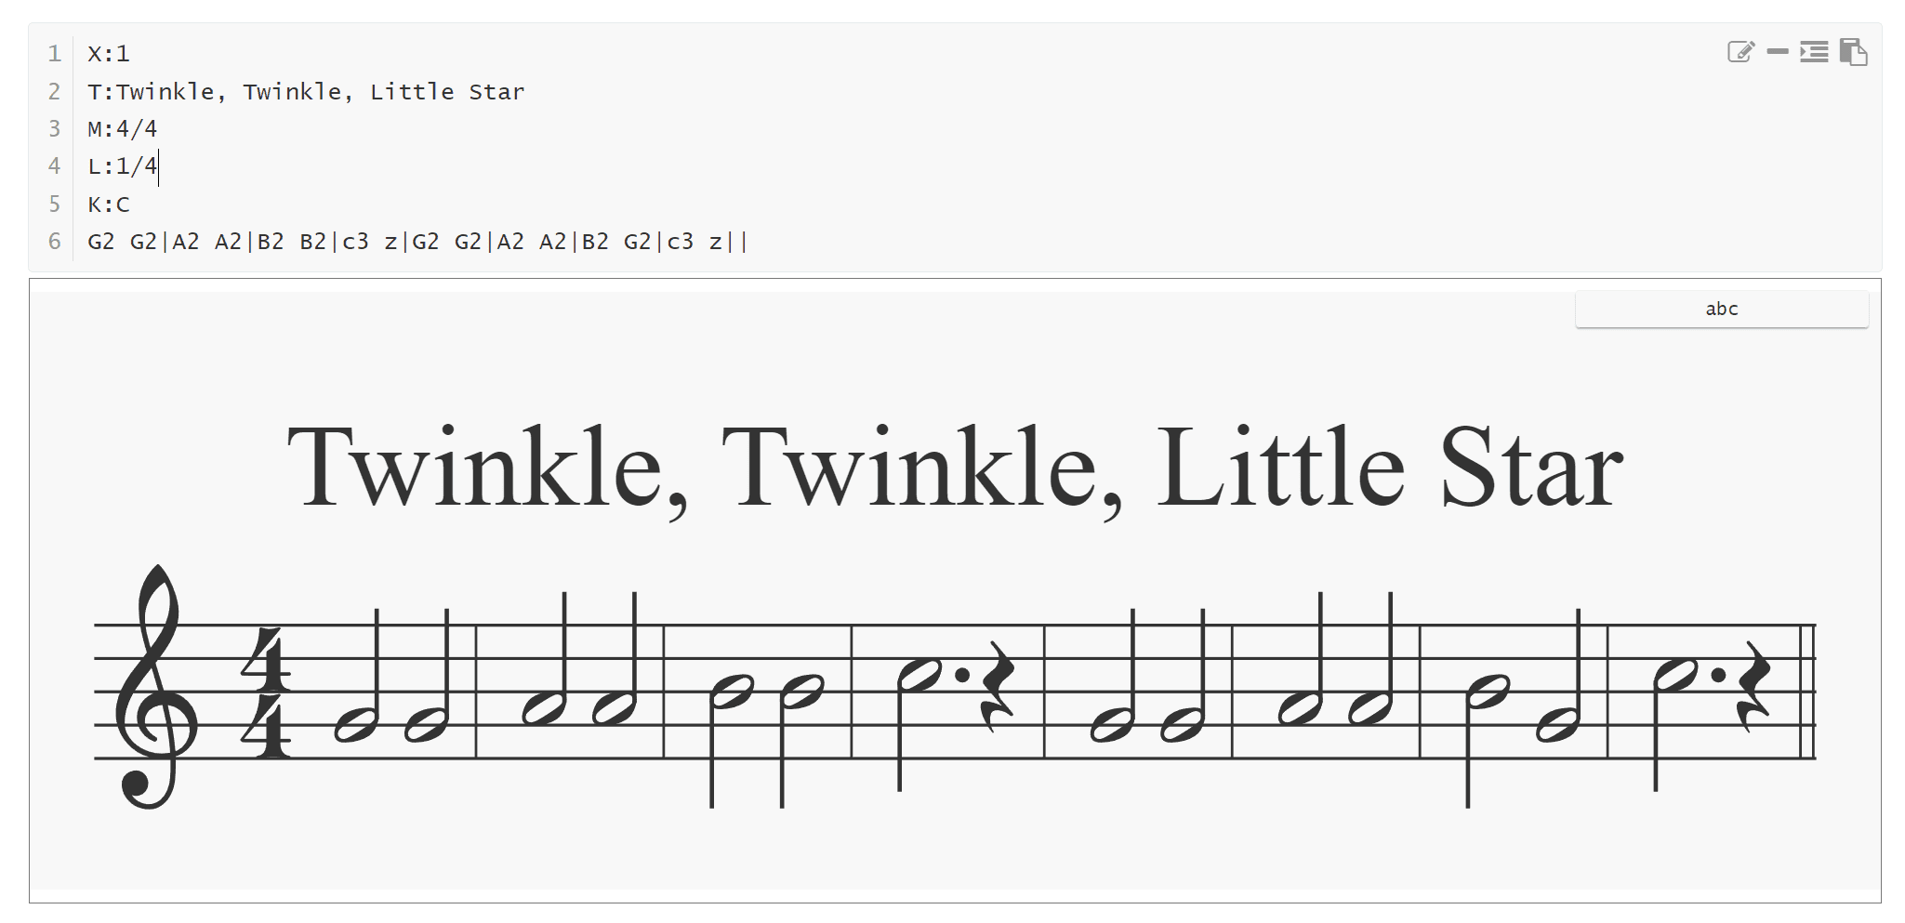Click the abc language label button
This screenshot has height=923, width=1905.
pos(1721,309)
